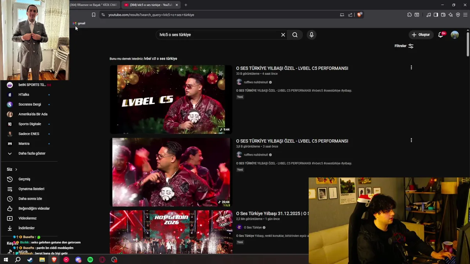Open first O SES TÜRKİYE YILBAŞI ÖZEL title

(x=292, y=68)
